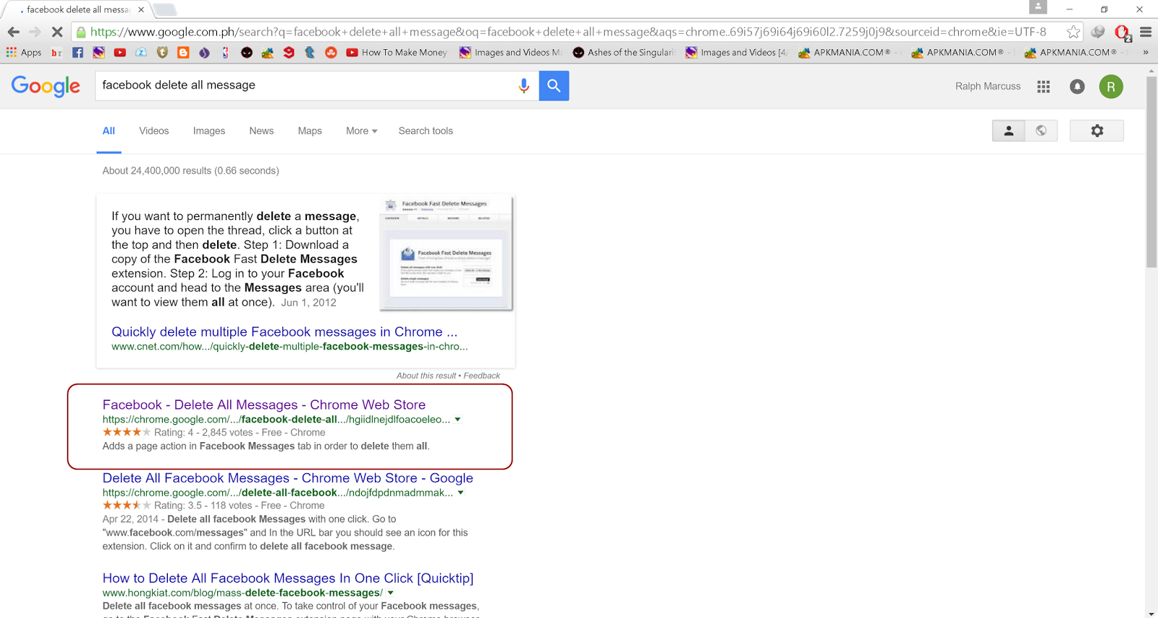1158x618 pixels.
Task: Click the Ralph Marcuss account name
Action: [988, 86]
